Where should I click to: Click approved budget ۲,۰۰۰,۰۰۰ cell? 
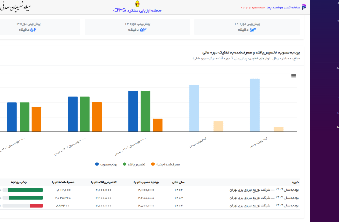click(x=146, y=190)
